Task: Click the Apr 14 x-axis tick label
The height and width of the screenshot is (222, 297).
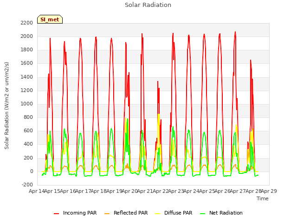Action: (37, 191)
